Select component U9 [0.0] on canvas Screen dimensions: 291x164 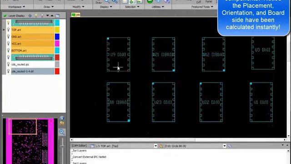pos(118,55)
